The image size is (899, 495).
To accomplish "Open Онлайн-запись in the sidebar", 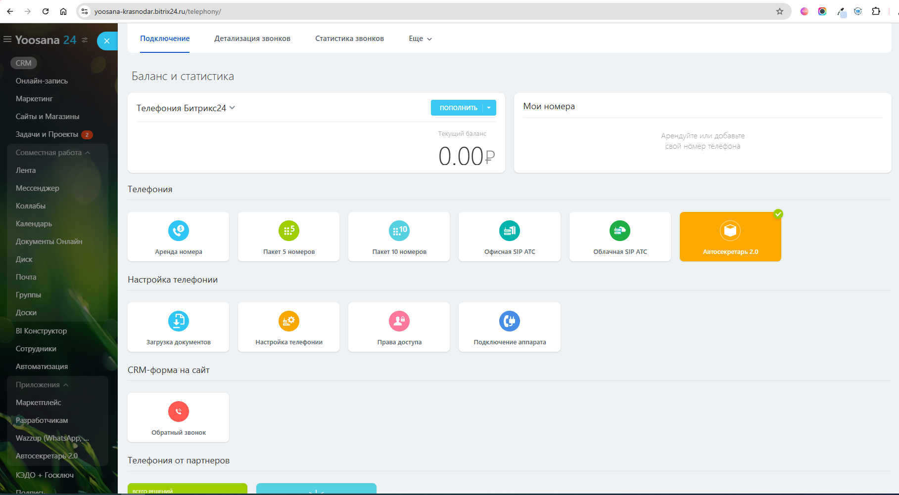I will point(42,81).
